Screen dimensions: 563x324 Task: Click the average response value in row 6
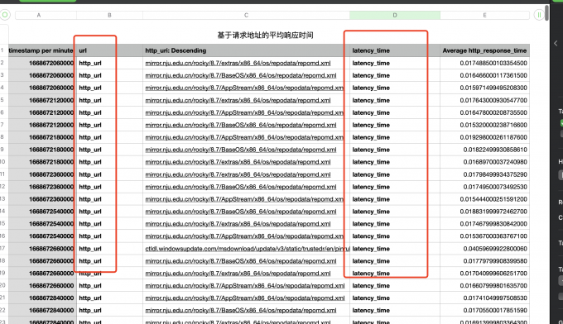484,112
